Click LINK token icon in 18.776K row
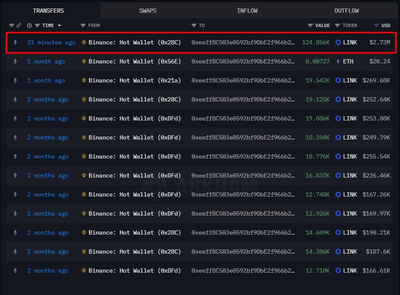 (x=338, y=156)
